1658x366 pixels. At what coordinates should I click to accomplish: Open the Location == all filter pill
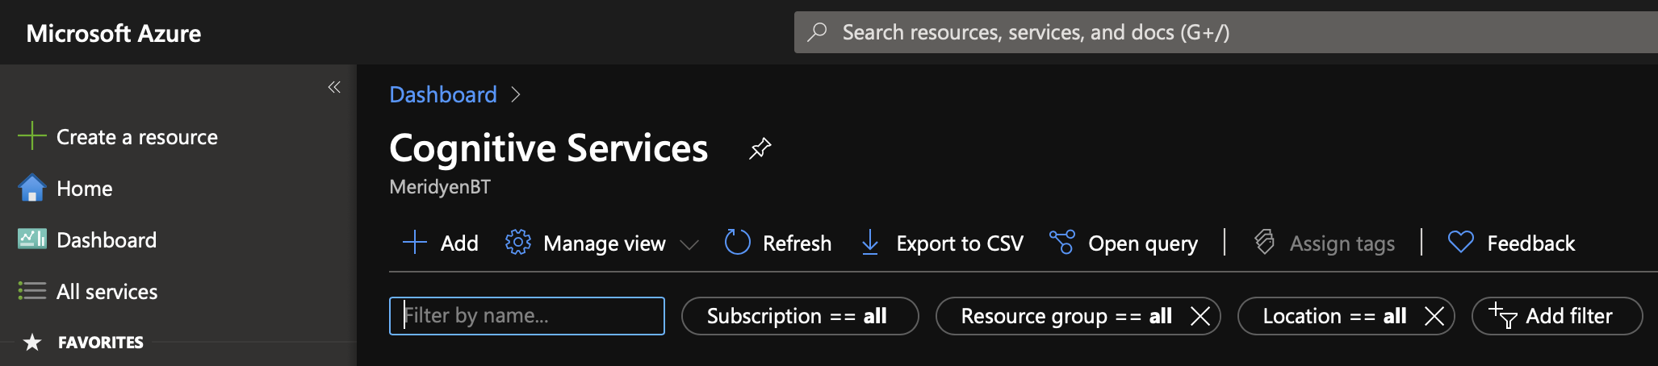point(1334,316)
